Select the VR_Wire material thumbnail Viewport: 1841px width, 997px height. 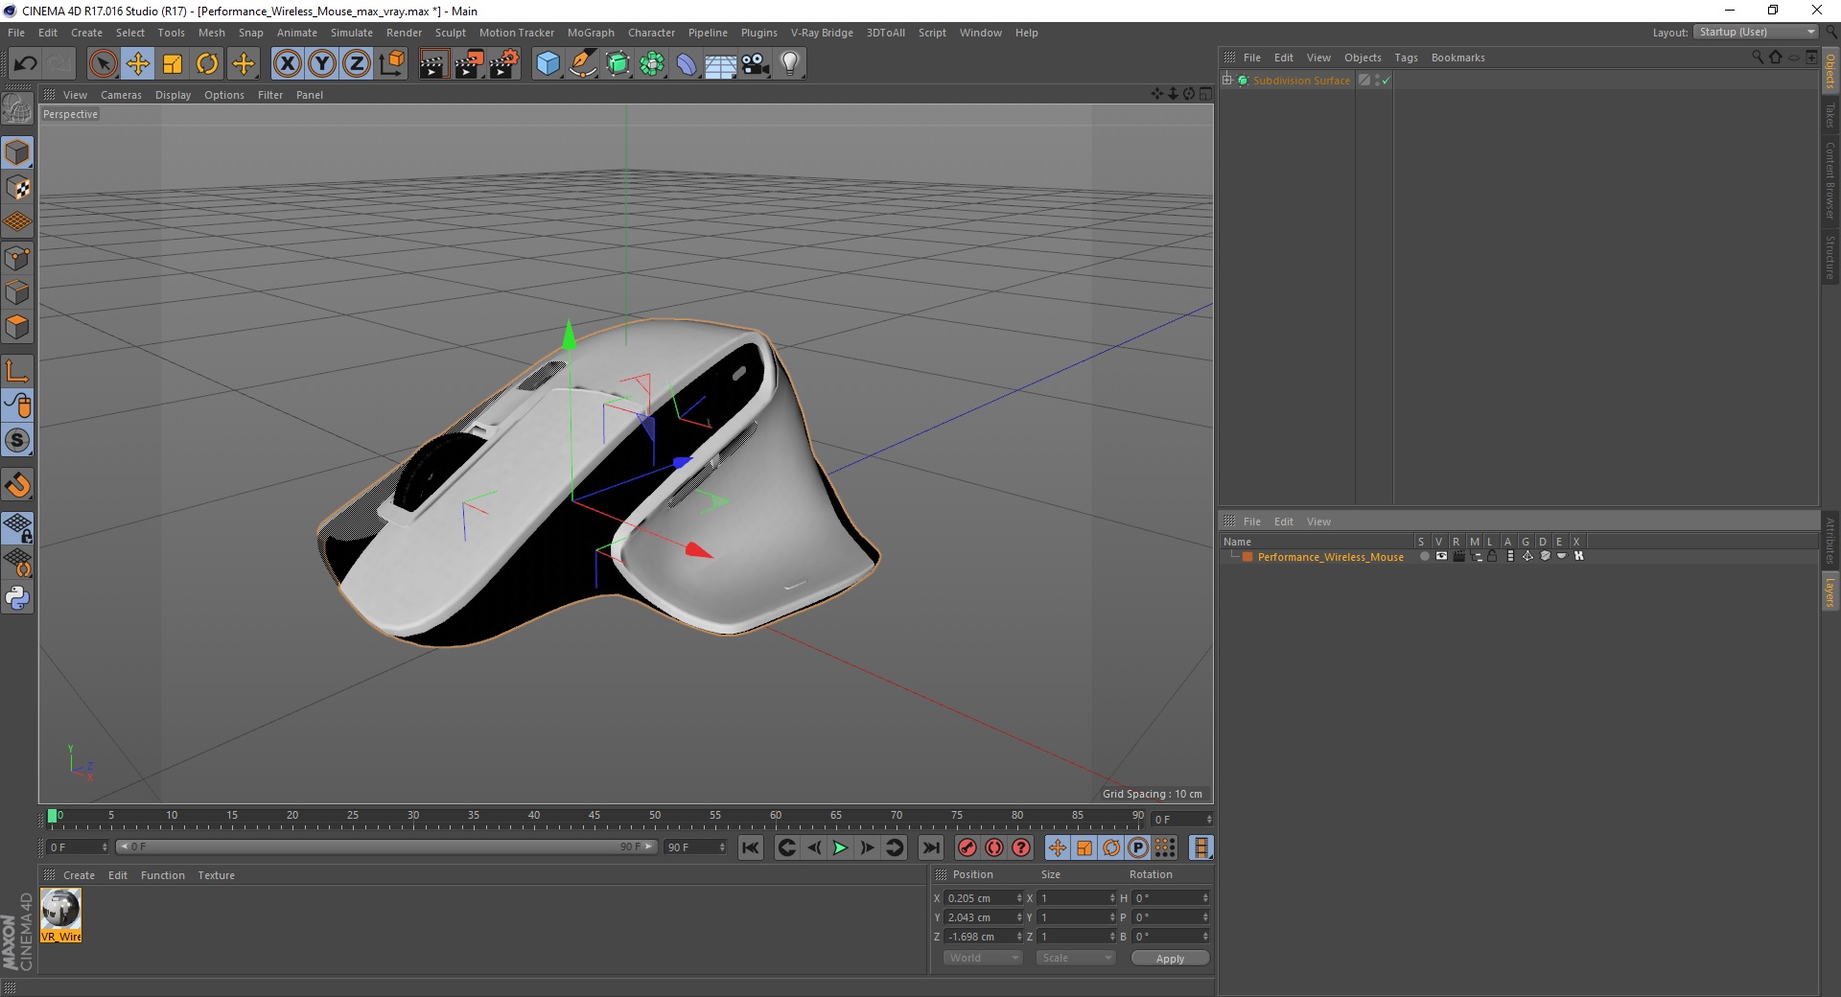pyautogui.click(x=61, y=915)
